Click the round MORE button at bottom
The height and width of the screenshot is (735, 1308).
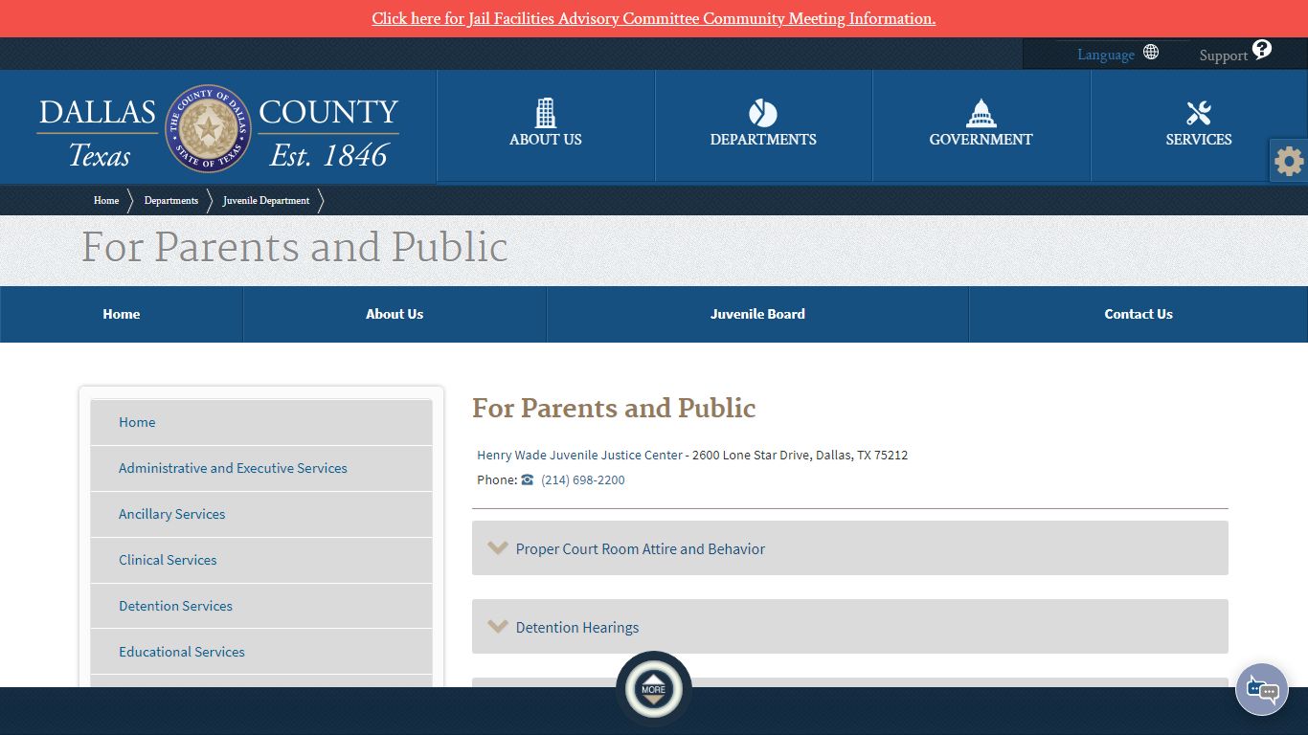(654, 689)
